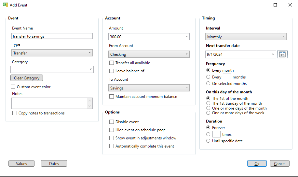The image size is (298, 177).
Task: Open the Values button
Action: pos(21,164)
